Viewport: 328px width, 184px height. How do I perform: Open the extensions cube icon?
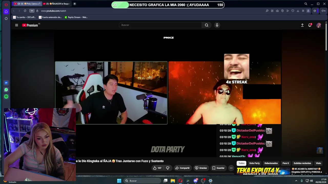(315, 11)
